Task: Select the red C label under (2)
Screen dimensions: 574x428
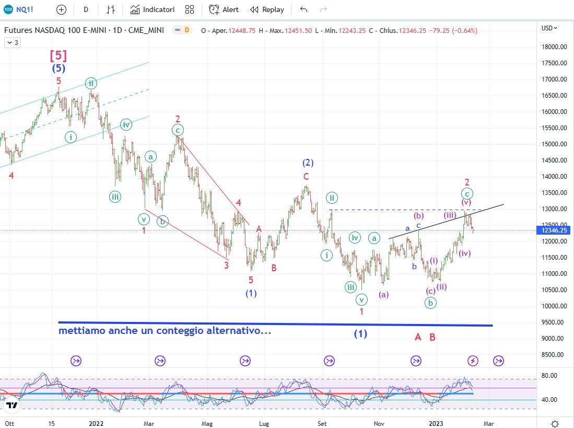Action: tap(306, 177)
